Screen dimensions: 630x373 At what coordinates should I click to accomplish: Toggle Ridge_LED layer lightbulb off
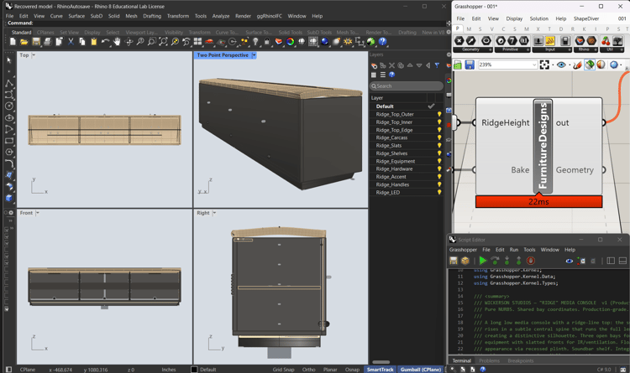(x=439, y=193)
